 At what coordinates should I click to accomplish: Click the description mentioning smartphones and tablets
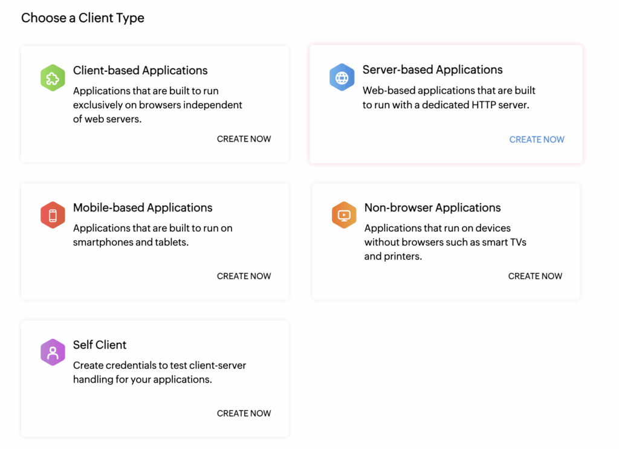click(152, 235)
